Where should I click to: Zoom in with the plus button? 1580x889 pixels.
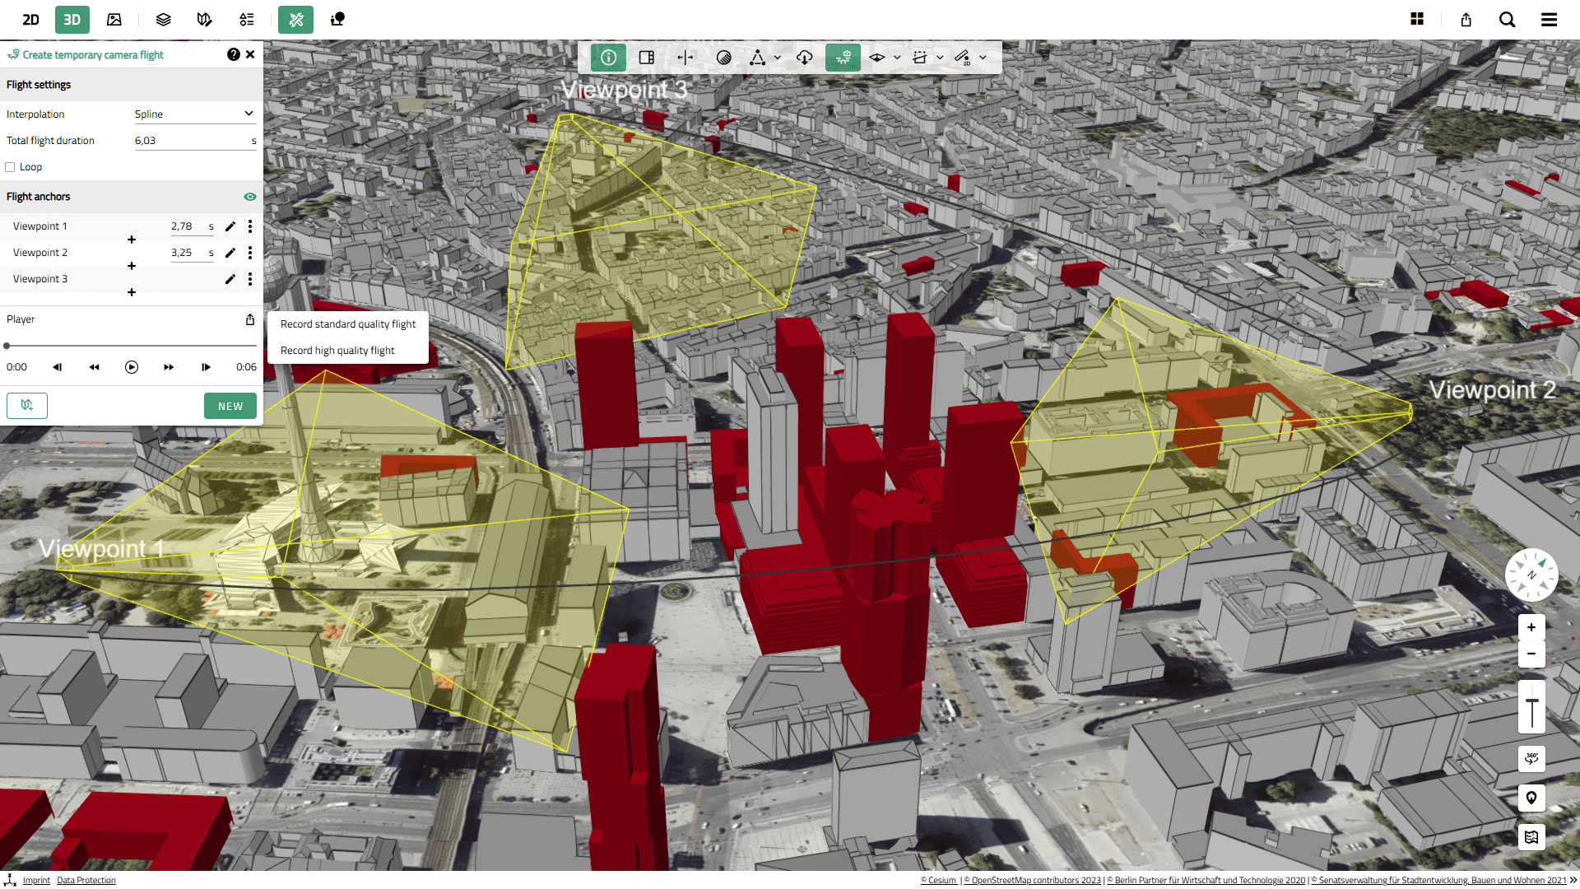(1531, 627)
